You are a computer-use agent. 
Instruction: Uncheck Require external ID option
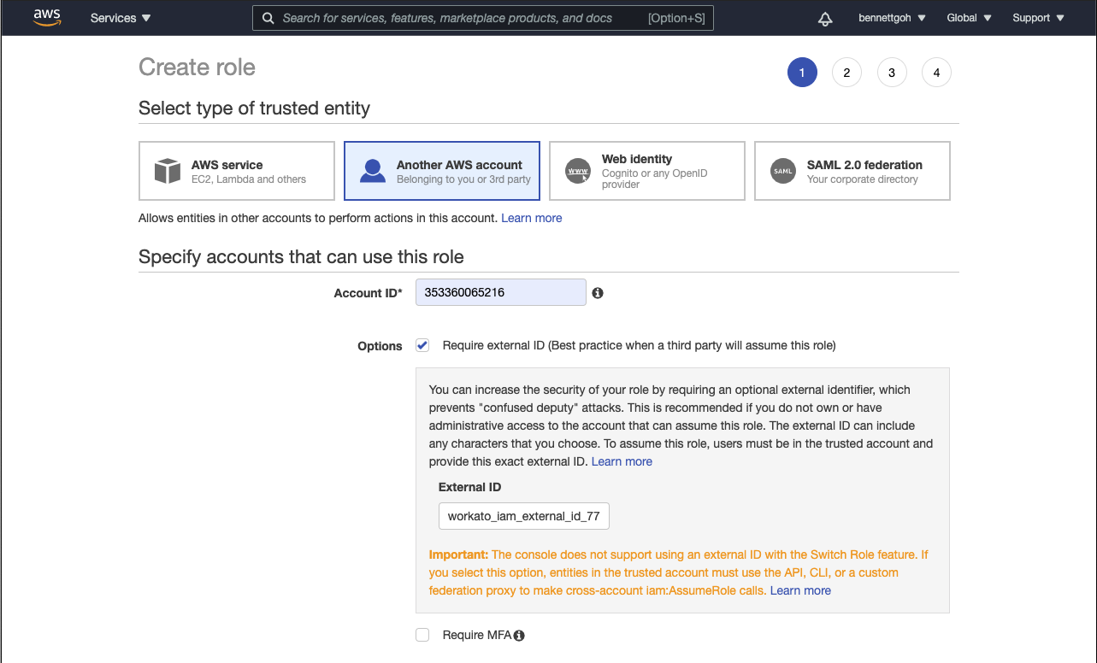point(422,344)
